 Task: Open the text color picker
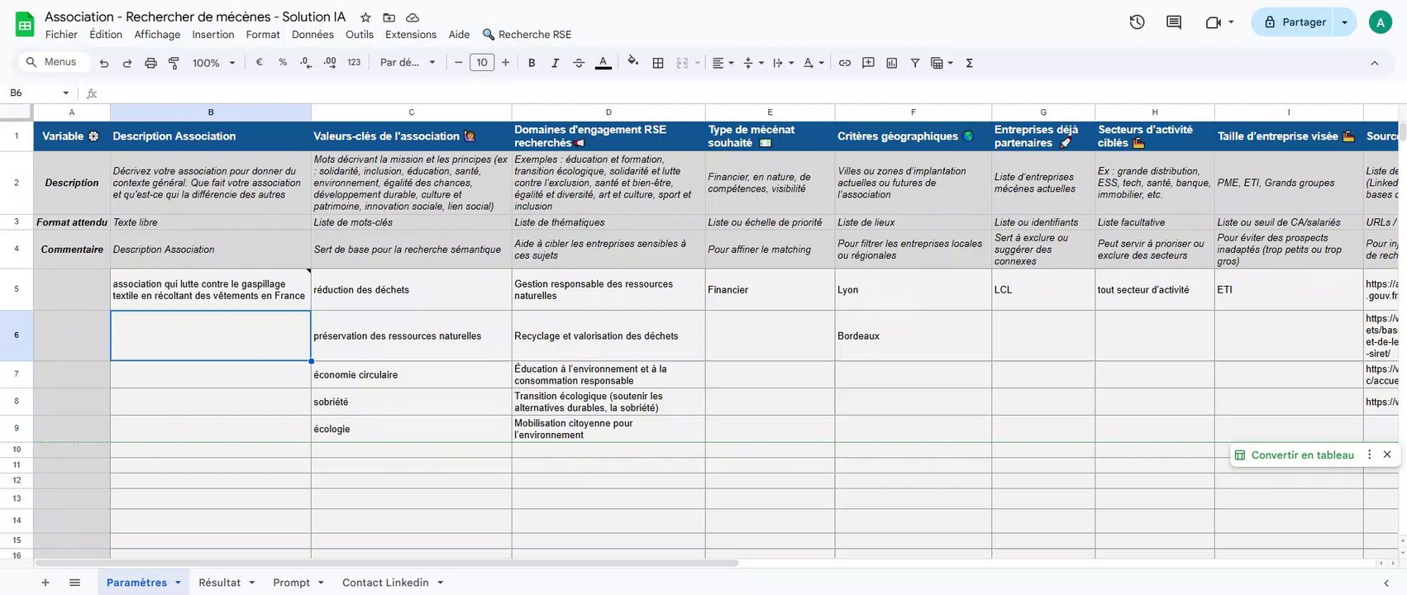click(603, 63)
